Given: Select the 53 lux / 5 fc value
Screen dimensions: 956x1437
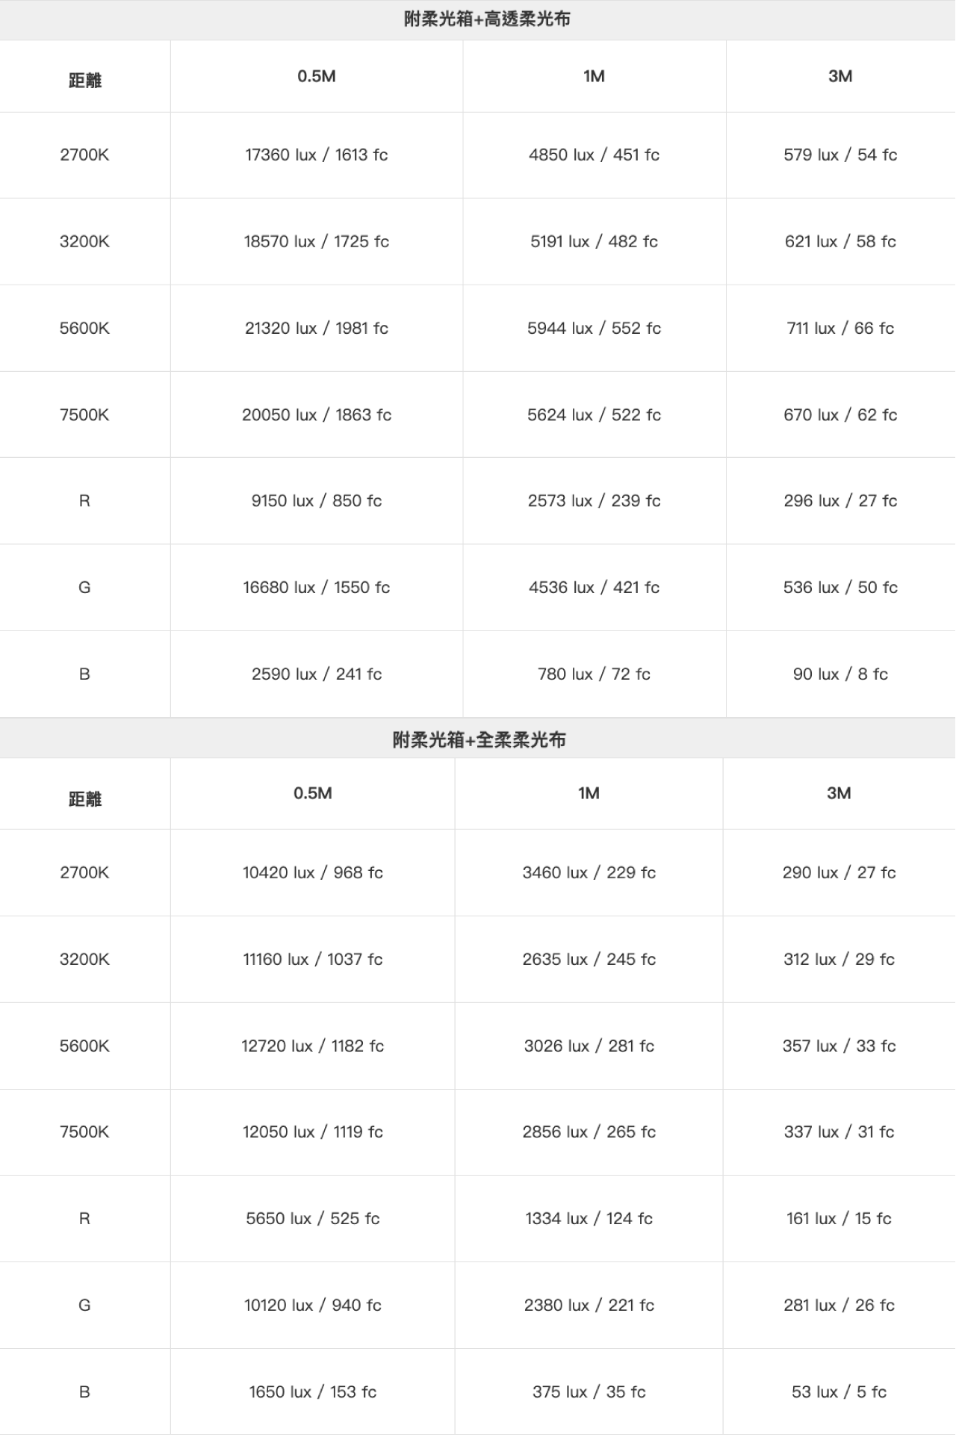Looking at the screenshot, I should click(839, 1391).
